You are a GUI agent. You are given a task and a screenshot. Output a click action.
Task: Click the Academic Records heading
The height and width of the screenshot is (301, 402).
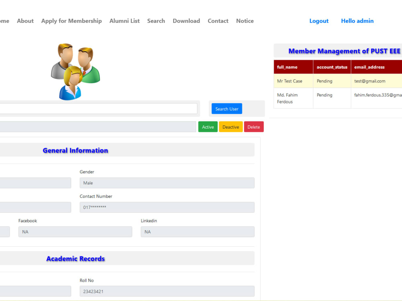coord(76,258)
